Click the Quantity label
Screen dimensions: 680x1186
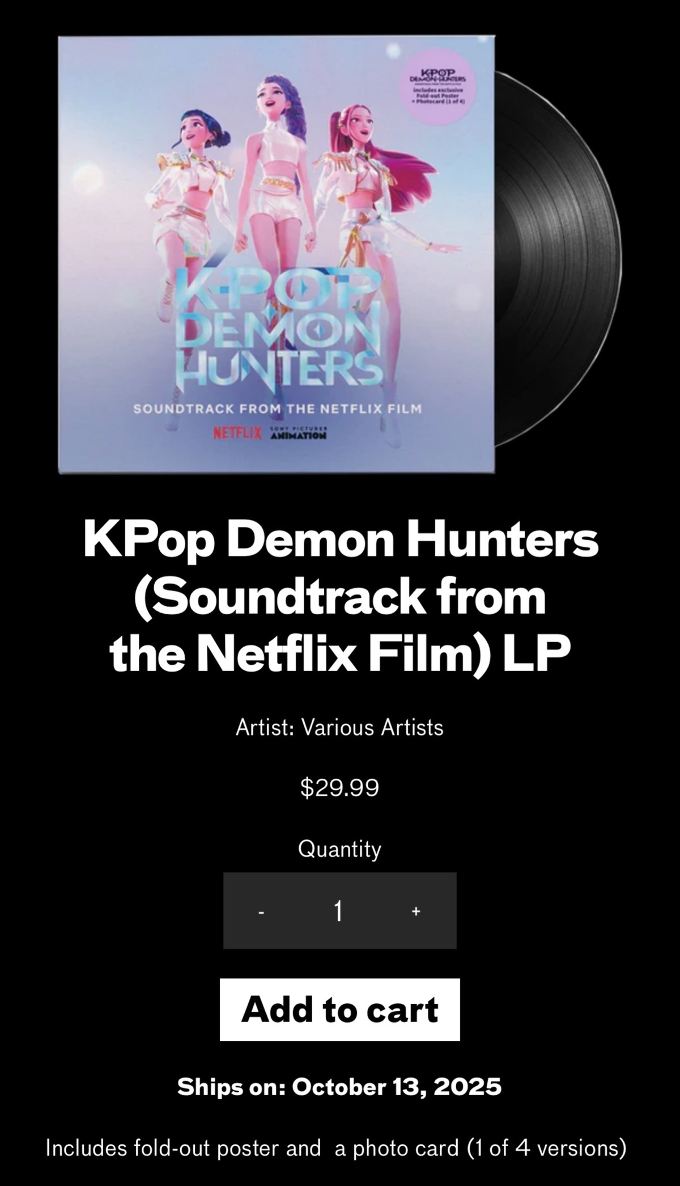point(339,849)
